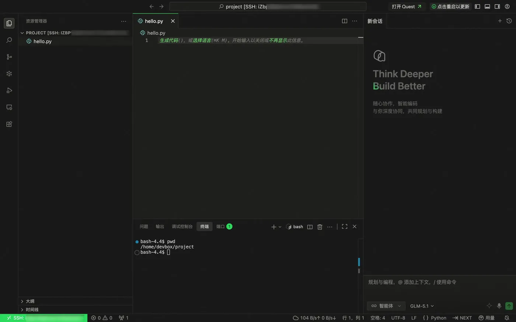Click the NEXT status bar item

[462, 318]
